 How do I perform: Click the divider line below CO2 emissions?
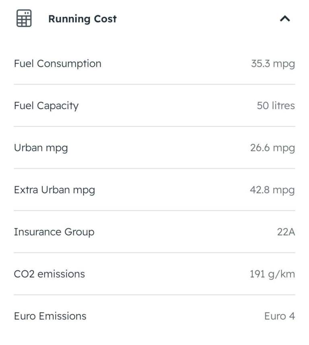click(154, 295)
